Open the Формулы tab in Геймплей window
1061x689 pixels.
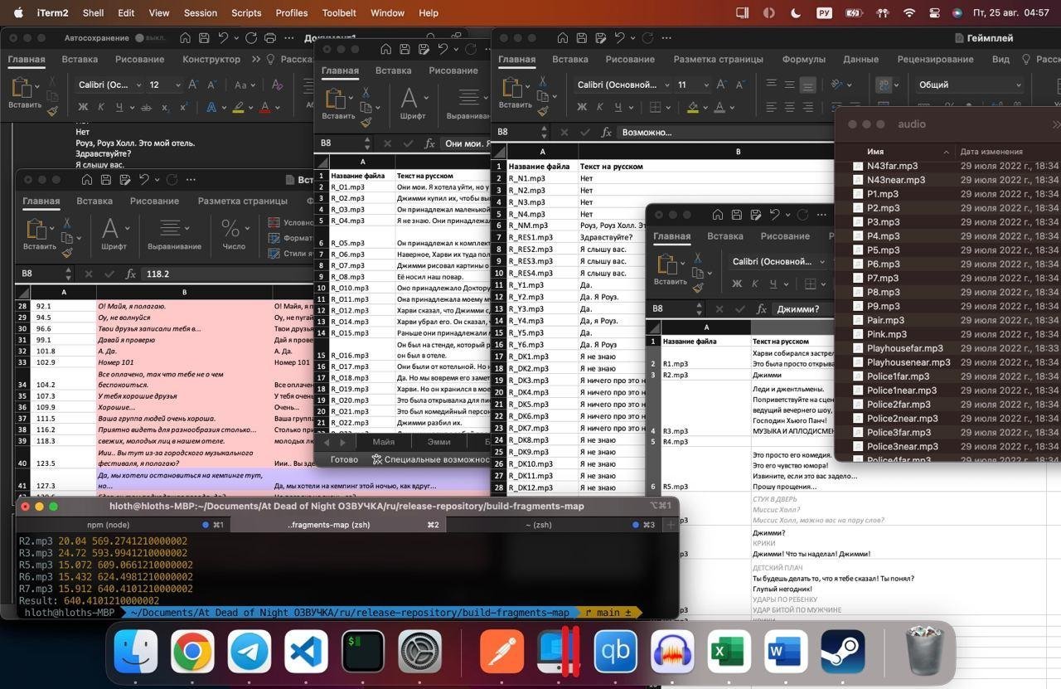[x=803, y=59]
